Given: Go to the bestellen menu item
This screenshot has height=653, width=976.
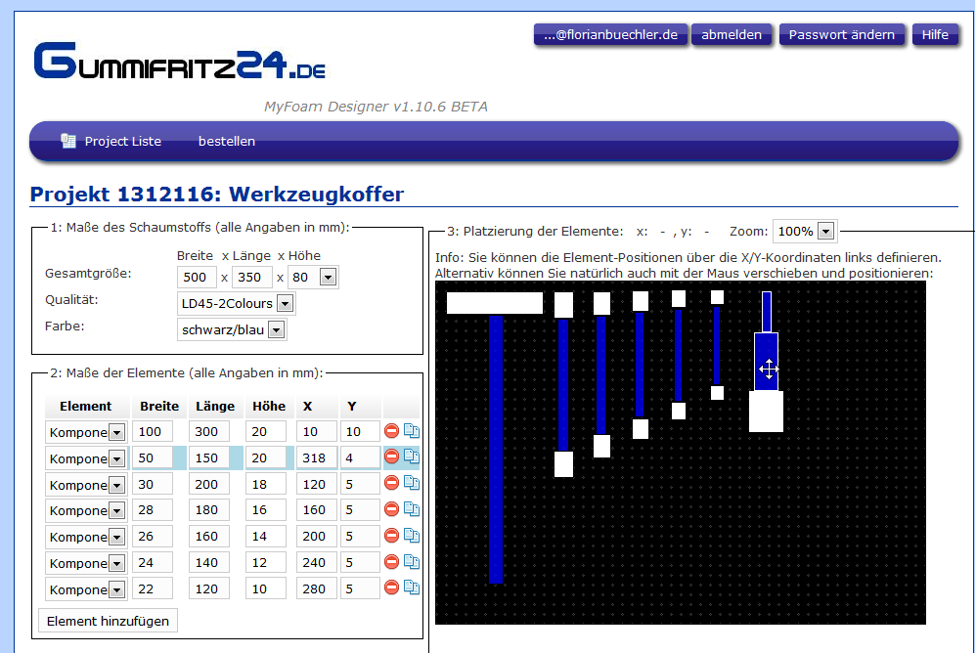Looking at the screenshot, I should [226, 141].
